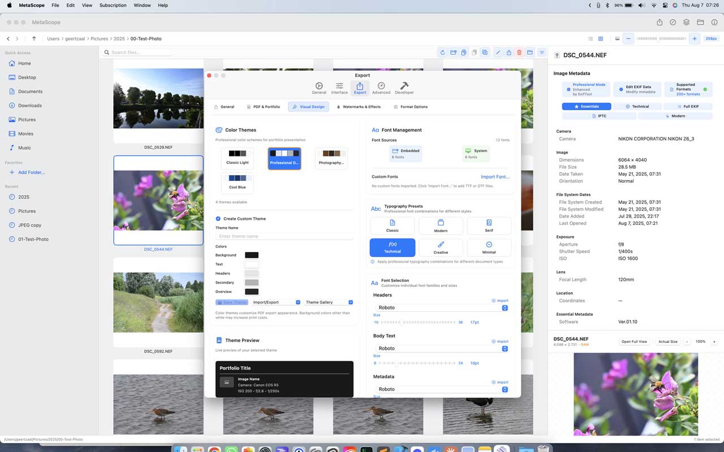Open the Advanced preferences icon

click(x=381, y=88)
